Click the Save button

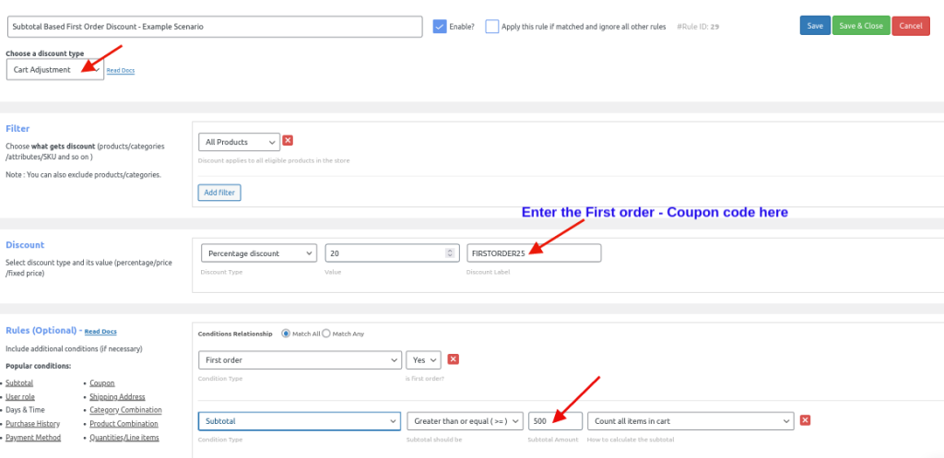tap(815, 26)
